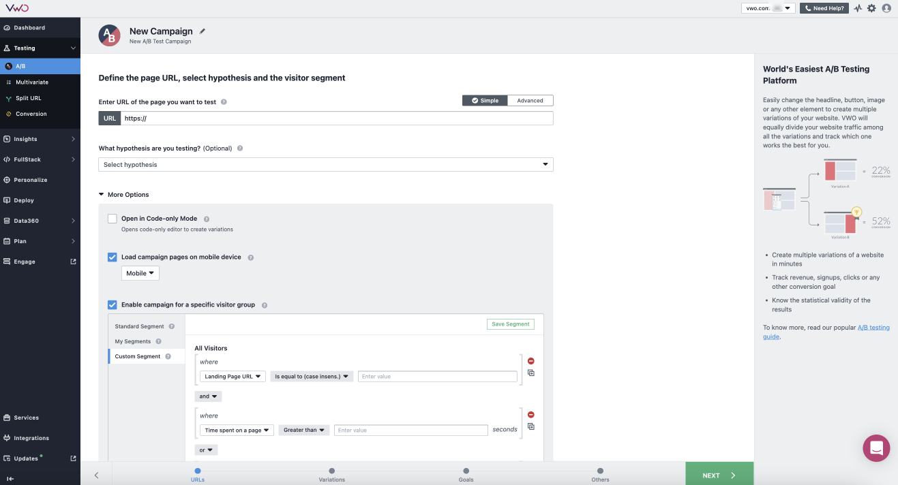The height and width of the screenshot is (485, 898).
Task: Switch to the Standard Segment tab
Action: click(x=140, y=326)
